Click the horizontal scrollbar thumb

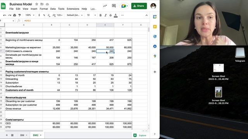(x=24, y=131)
